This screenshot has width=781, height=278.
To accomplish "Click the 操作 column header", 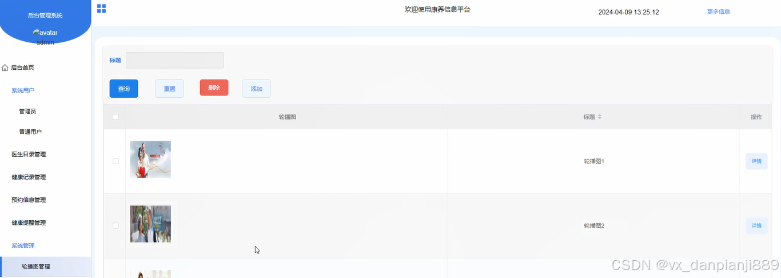I will coord(756,117).
